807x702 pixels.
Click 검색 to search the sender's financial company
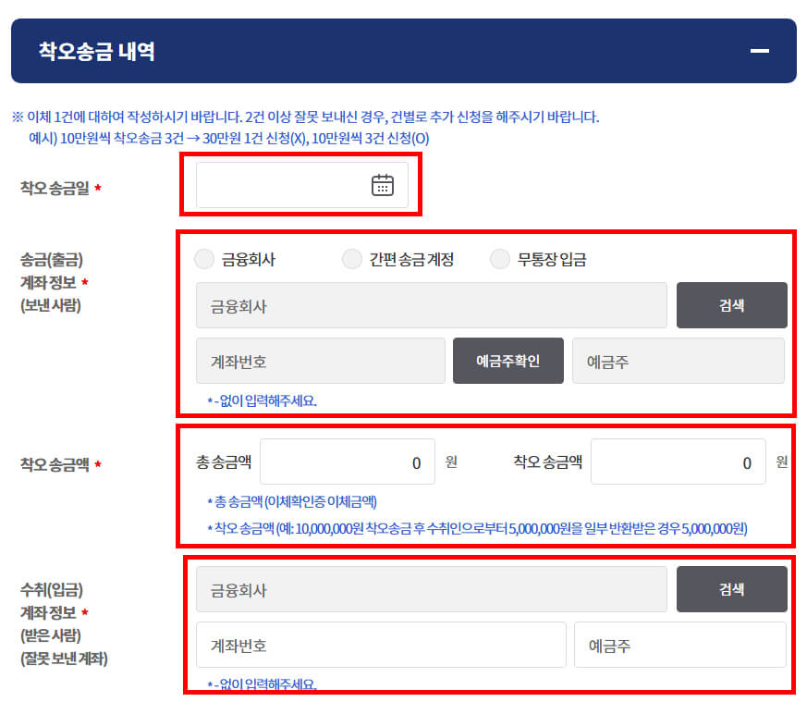pos(731,305)
